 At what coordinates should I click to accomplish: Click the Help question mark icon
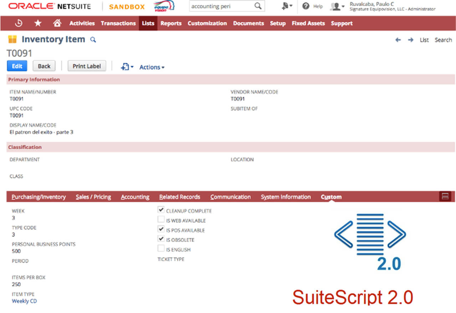pyautogui.click(x=306, y=6)
